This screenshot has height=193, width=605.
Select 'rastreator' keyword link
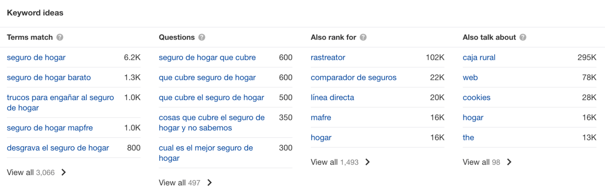coord(328,57)
